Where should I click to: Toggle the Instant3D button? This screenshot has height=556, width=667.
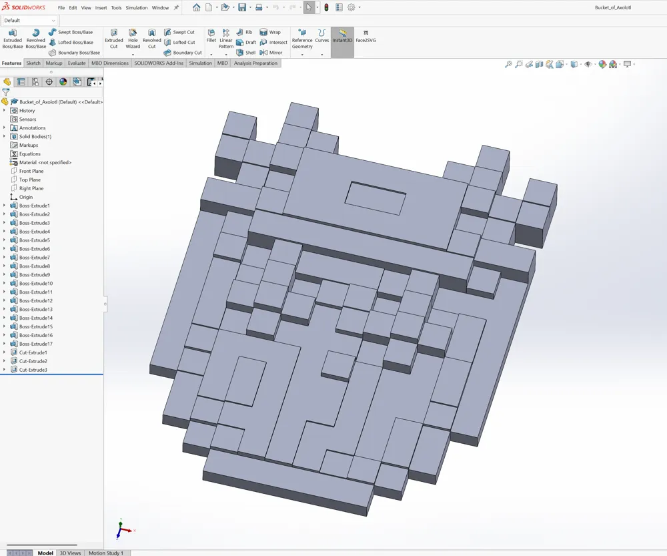click(342, 36)
